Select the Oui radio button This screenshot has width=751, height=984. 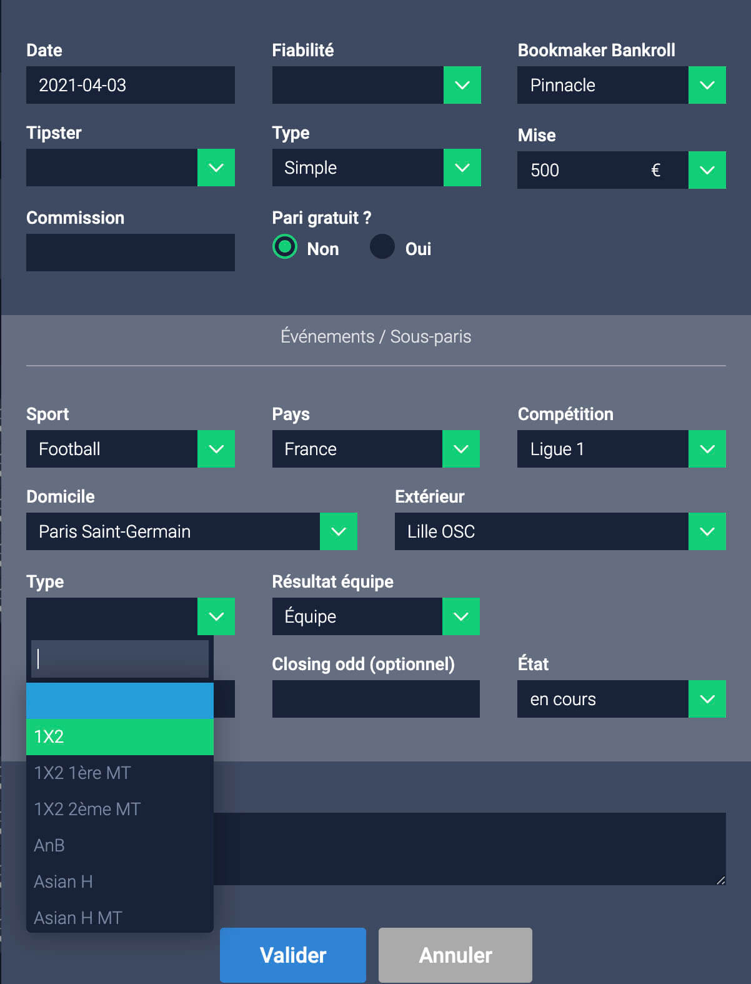click(382, 247)
